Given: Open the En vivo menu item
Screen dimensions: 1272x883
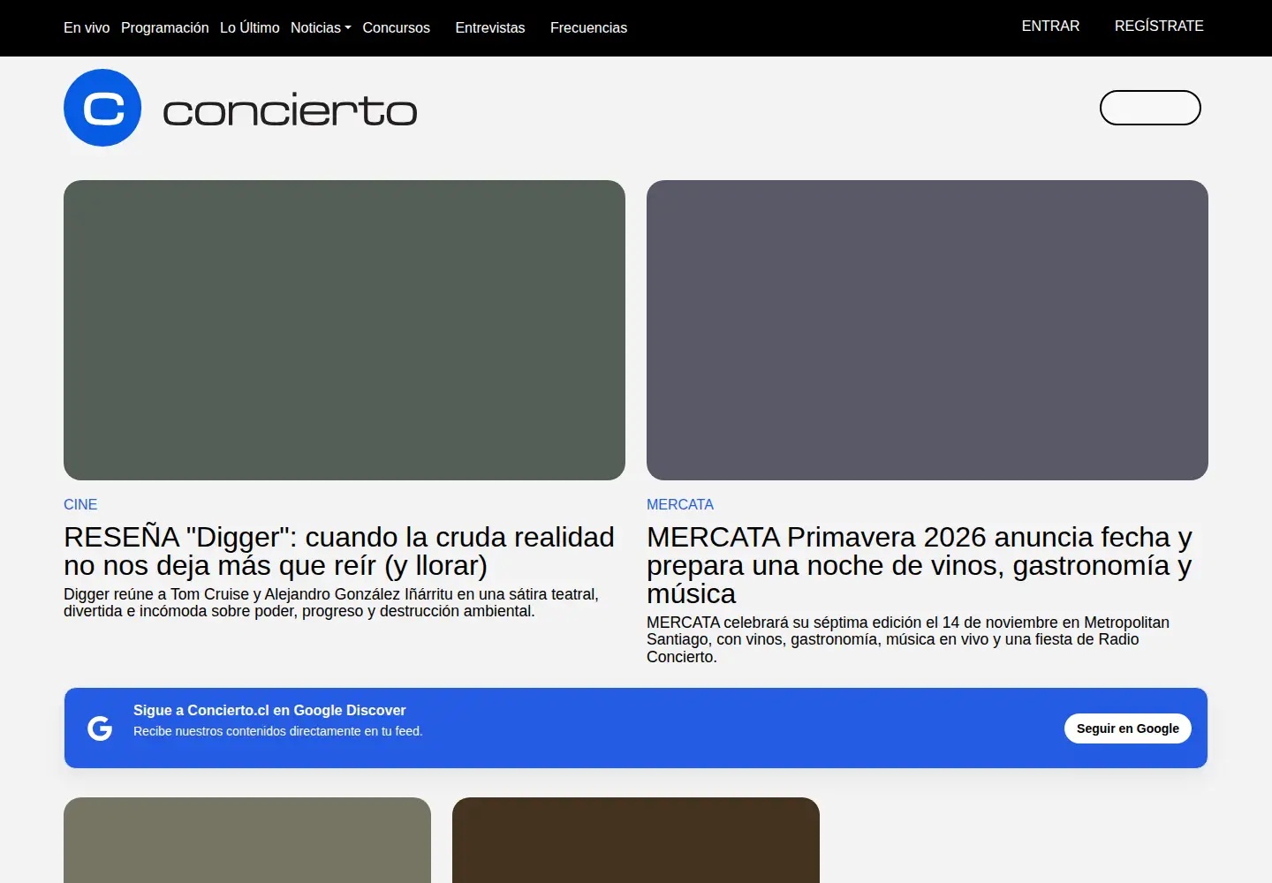Looking at the screenshot, I should 87,27.
